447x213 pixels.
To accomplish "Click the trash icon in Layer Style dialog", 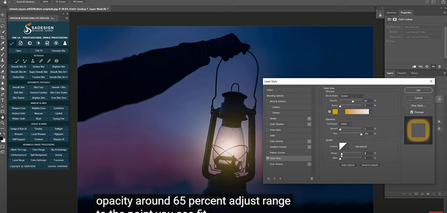I will [312, 178].
